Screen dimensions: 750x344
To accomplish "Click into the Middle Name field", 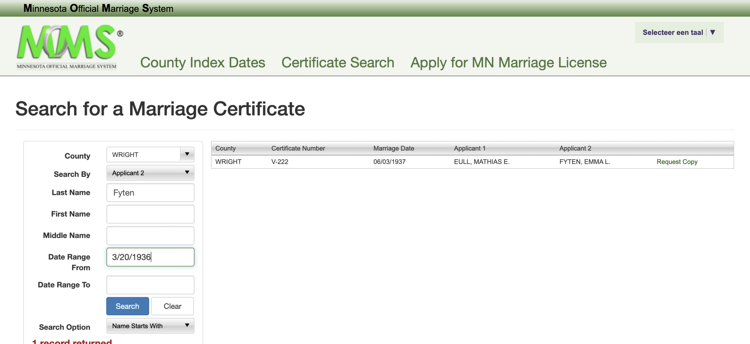I will tap(150, 236).
